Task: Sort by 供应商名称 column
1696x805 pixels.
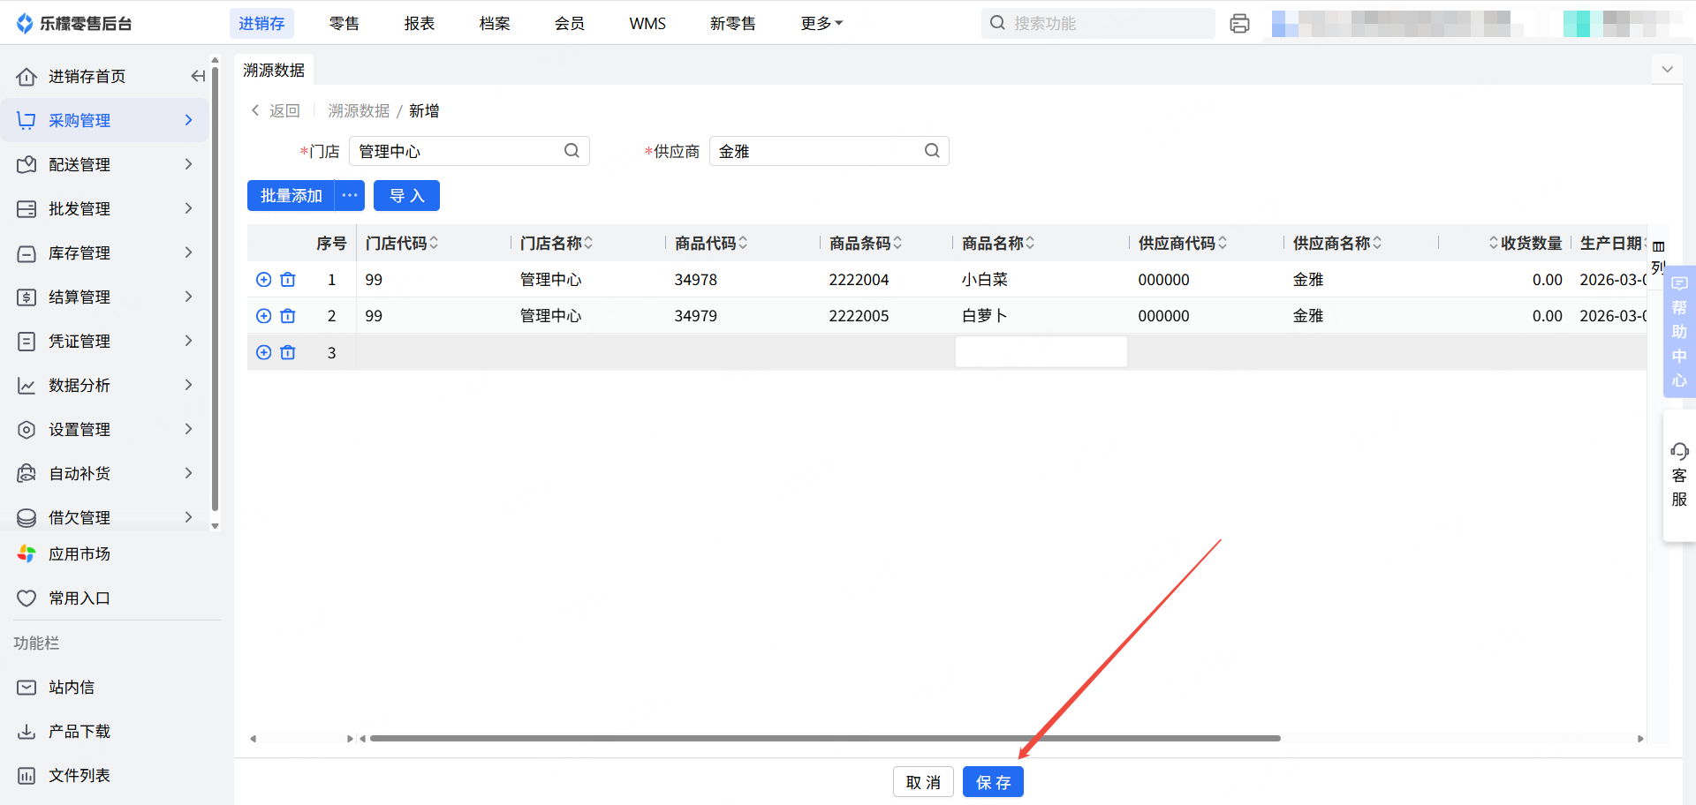Action: pyautogui.click(x=1377, y=243)
